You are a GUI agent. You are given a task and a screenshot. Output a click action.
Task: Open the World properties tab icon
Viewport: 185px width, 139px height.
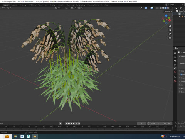[175, 72]
